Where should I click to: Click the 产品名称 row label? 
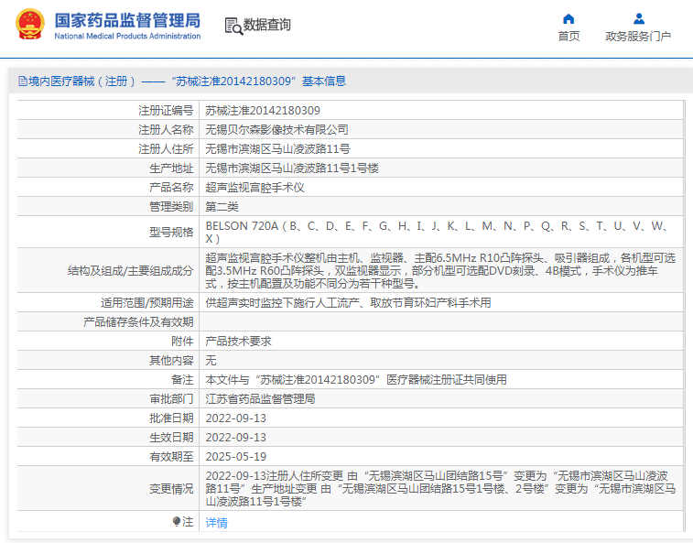(171, 188)
